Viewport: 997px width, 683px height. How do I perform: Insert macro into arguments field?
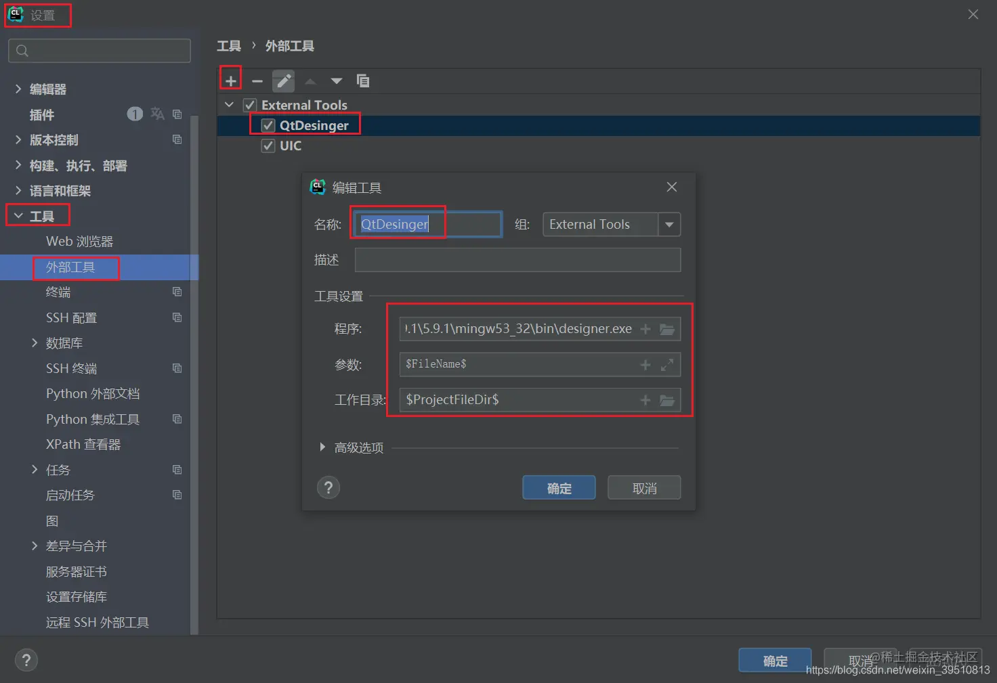pos(645,365)
